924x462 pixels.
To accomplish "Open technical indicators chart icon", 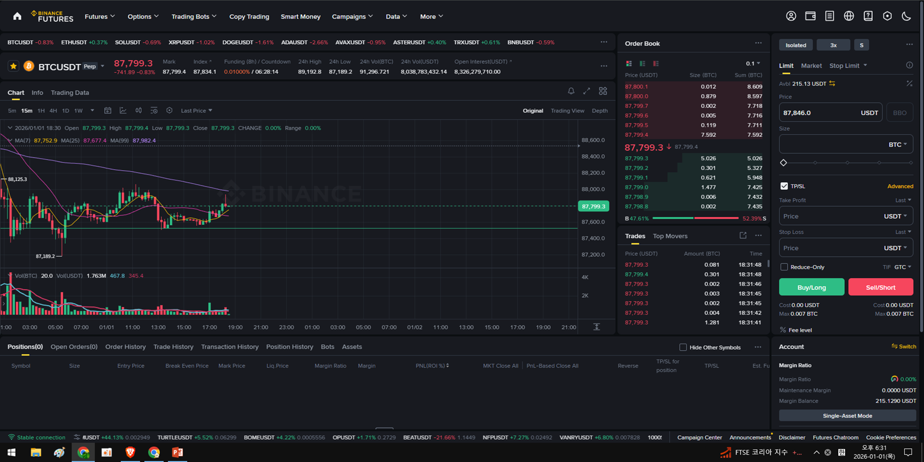I will [x=123, y=111].
